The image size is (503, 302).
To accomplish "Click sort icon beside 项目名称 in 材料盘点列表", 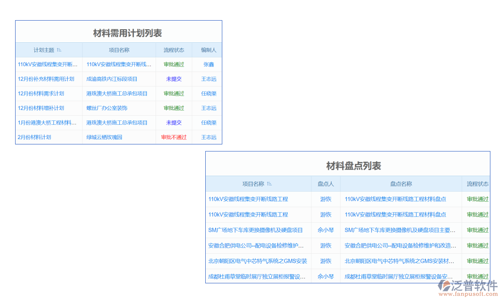I will pyautogui.click(x=269, y=184).
